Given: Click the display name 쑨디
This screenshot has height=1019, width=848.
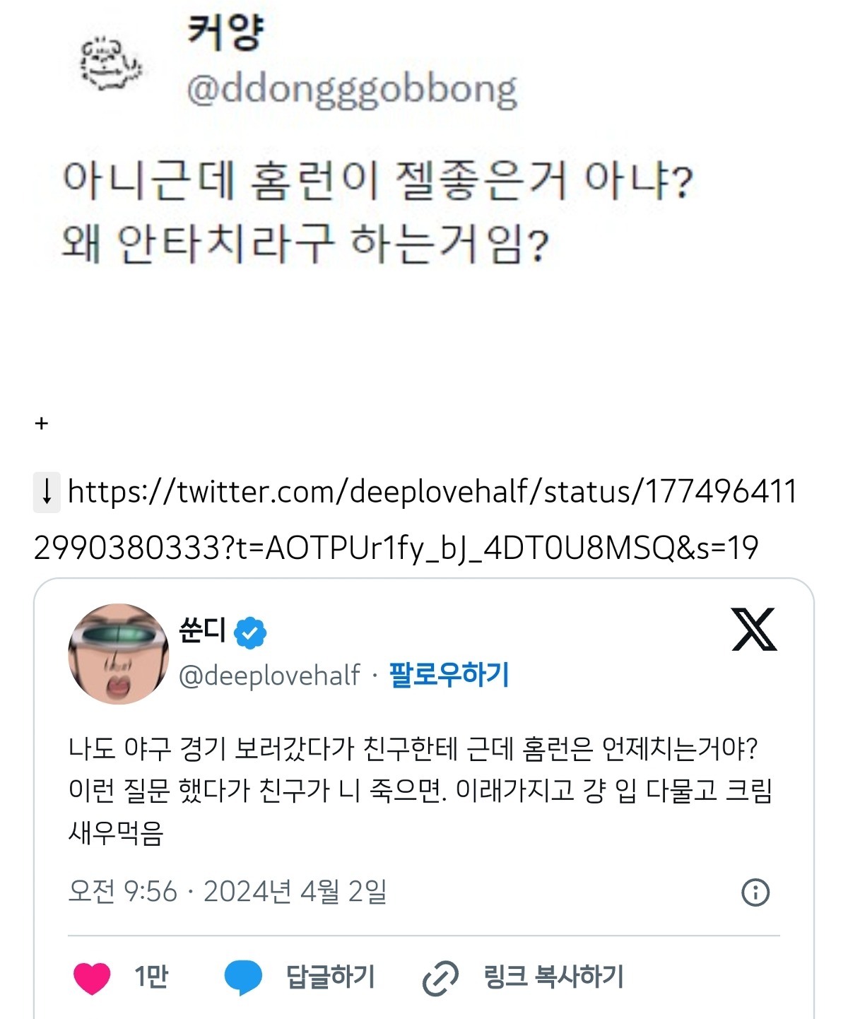Looking at the screenshot, I should [x=202, y=630].
